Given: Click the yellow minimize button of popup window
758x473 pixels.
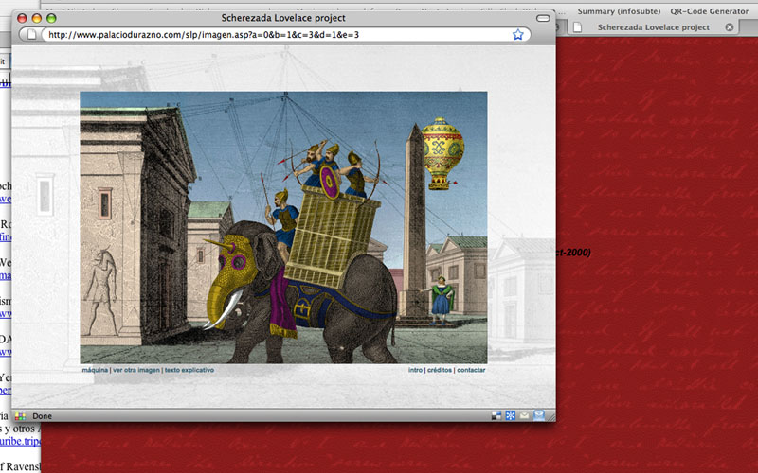Looking at the screenshot, I should 37,18.
